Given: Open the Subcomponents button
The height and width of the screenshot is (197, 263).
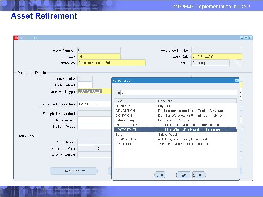Looking at the screenshot, I should coord(73,171).
